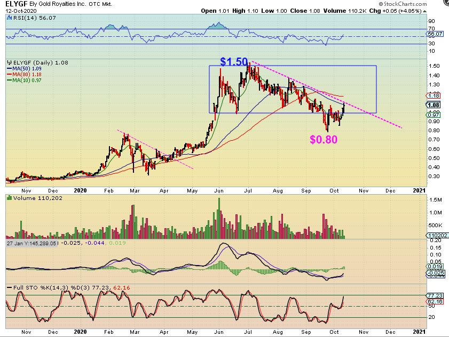Viewport: 449px width, 337px height.
Task: Click the RSI panel candlestick legend icon
Action: (10, 18)
